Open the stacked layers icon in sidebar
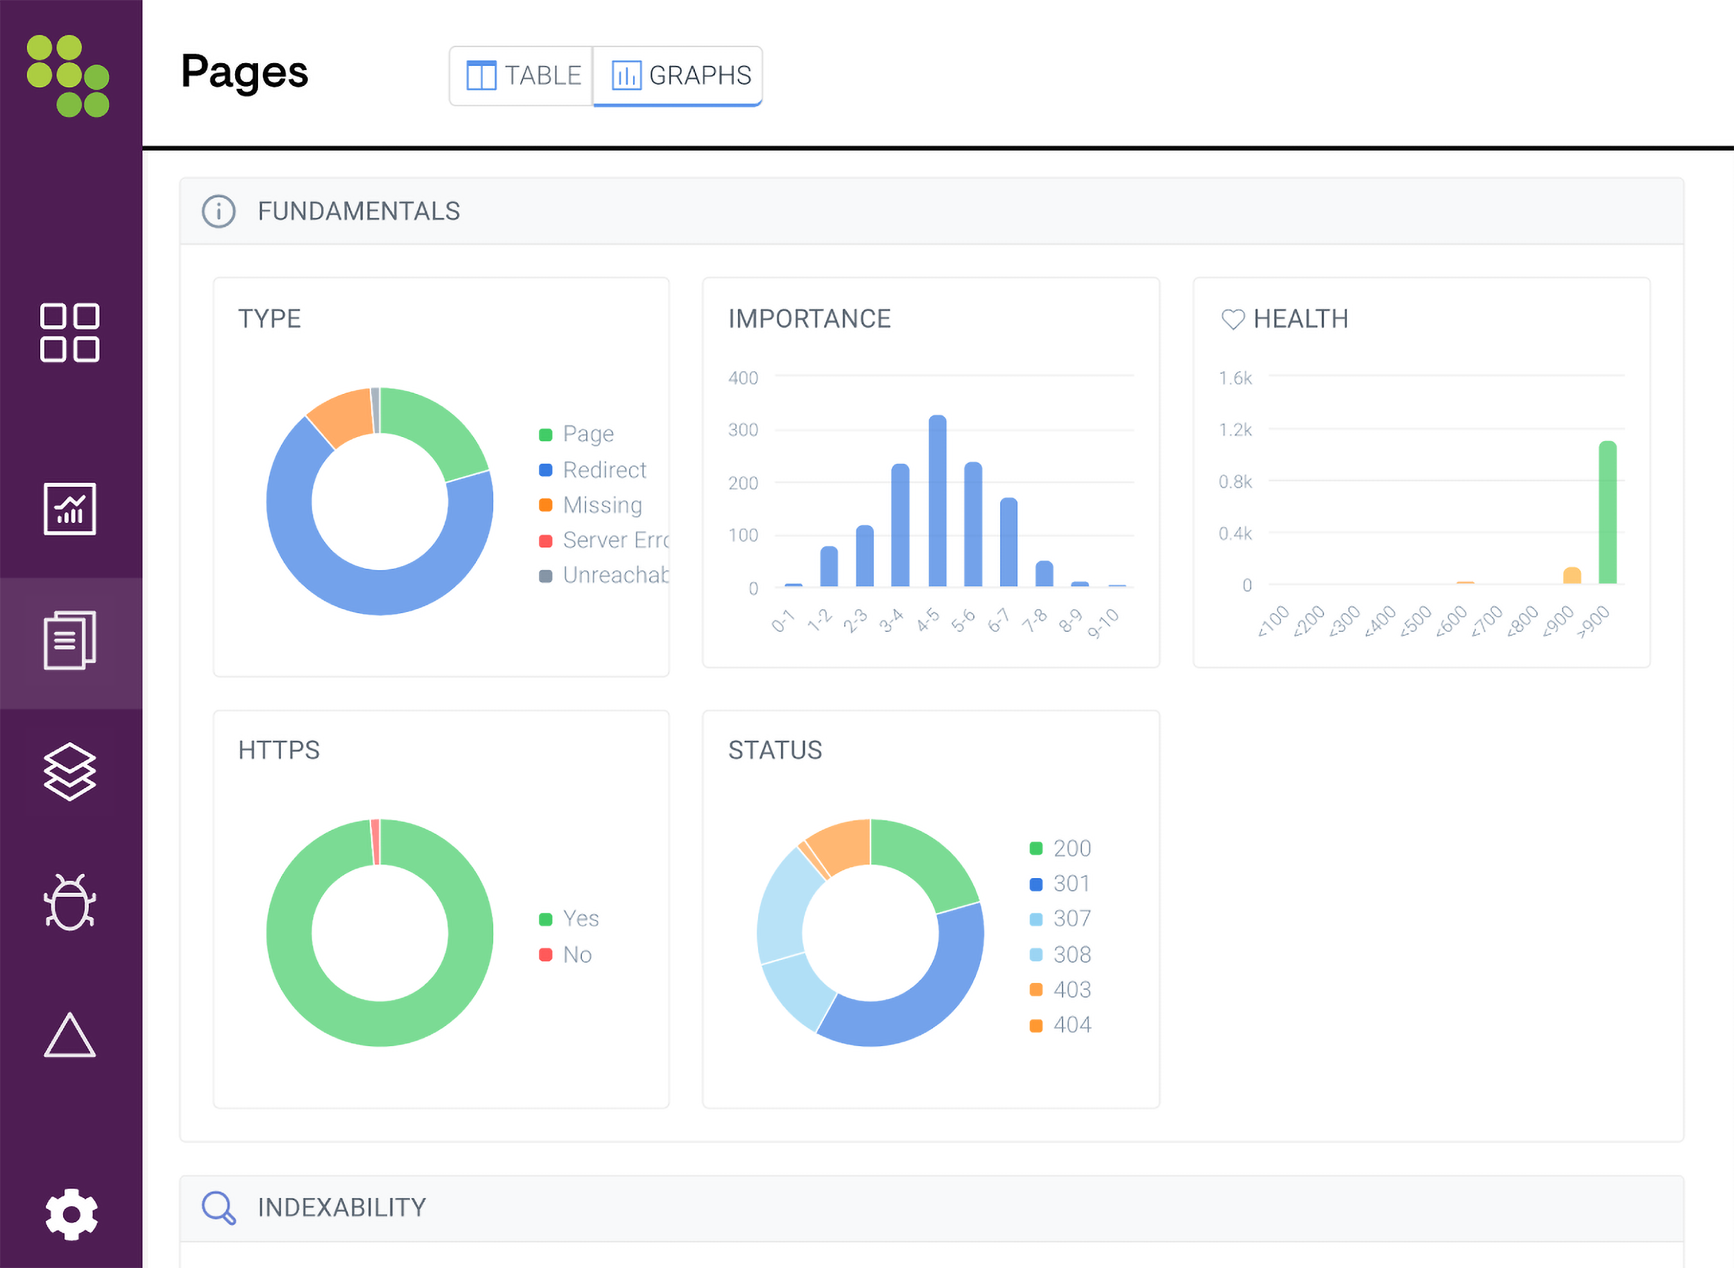This screenshot has width=1734, height=1268. (x=70, y=772)
